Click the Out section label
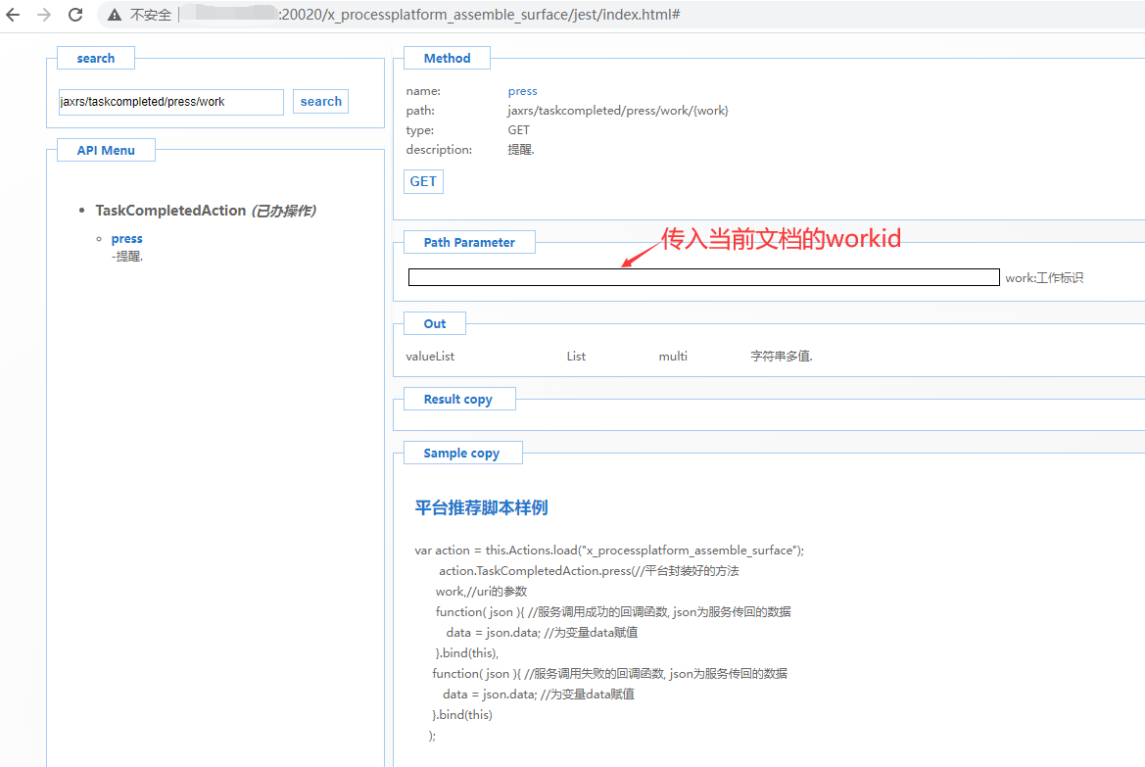The height and width of the screenshot is (767, 1145). (x=435, y=324)
